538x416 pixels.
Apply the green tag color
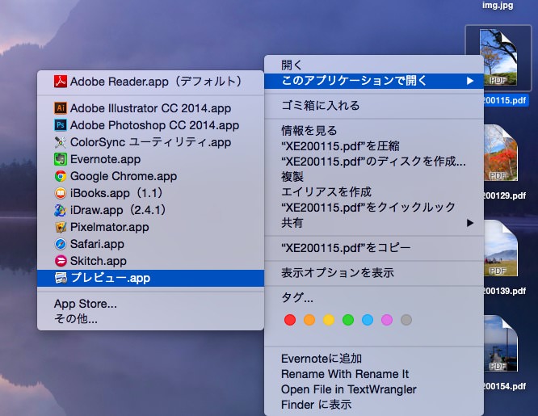pos(348,320)
